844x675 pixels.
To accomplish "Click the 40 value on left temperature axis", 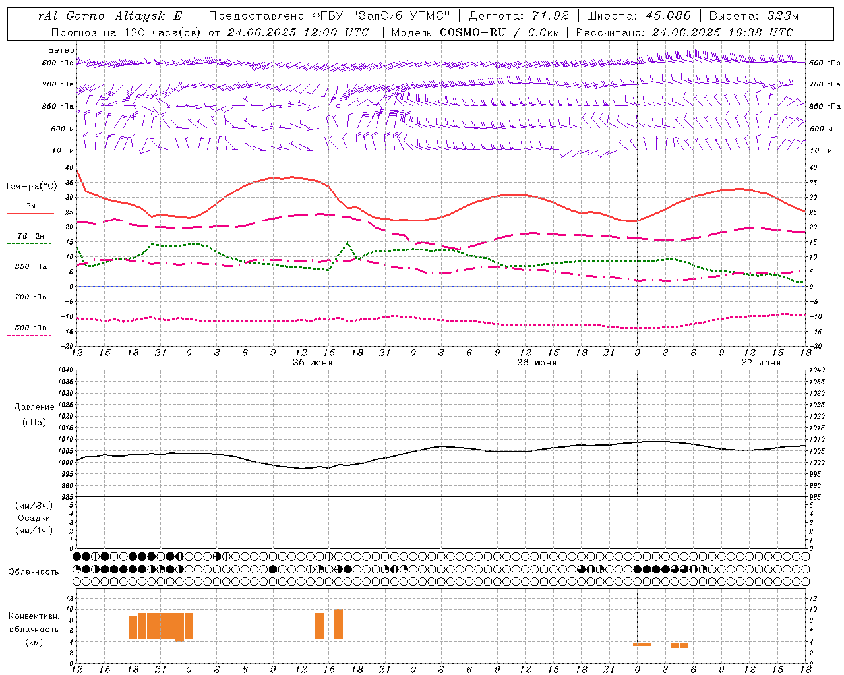I will click(70, 169).
